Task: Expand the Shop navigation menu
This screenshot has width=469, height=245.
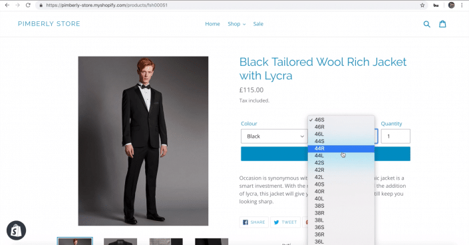Action: coord(237,24)
